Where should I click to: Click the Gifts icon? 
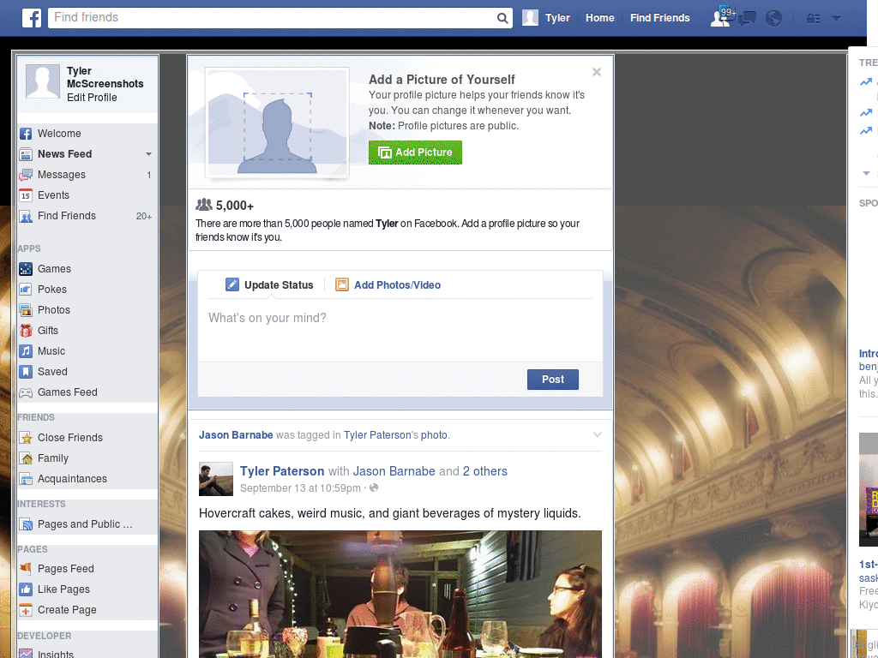[26, 331]
